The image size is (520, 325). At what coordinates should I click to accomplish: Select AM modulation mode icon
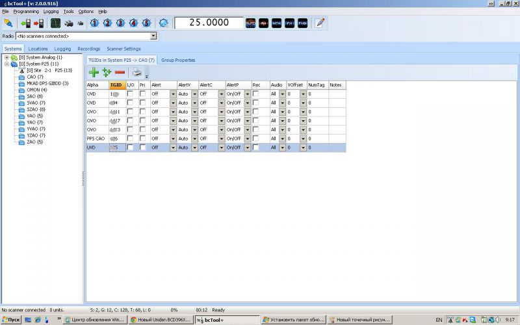[x=264, y=23]
